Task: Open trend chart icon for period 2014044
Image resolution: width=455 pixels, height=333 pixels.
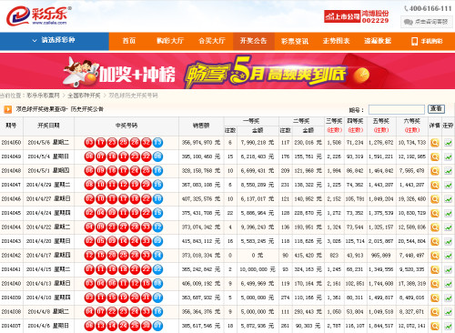Action: (x=448, y=227)
